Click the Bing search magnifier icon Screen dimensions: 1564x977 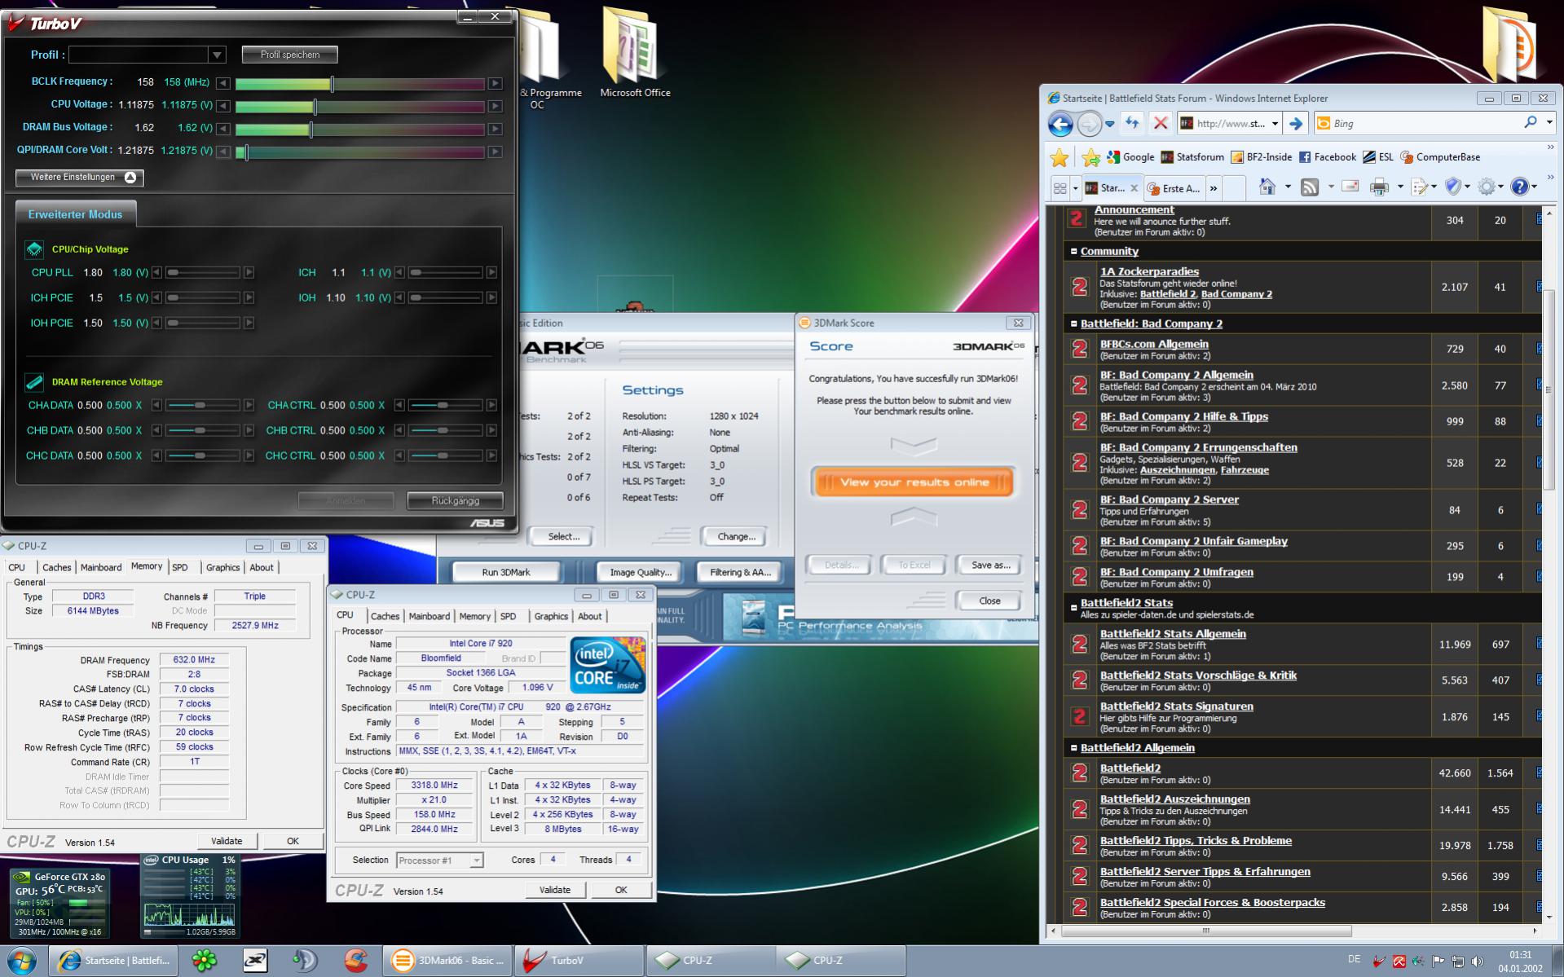[1530, 123]
